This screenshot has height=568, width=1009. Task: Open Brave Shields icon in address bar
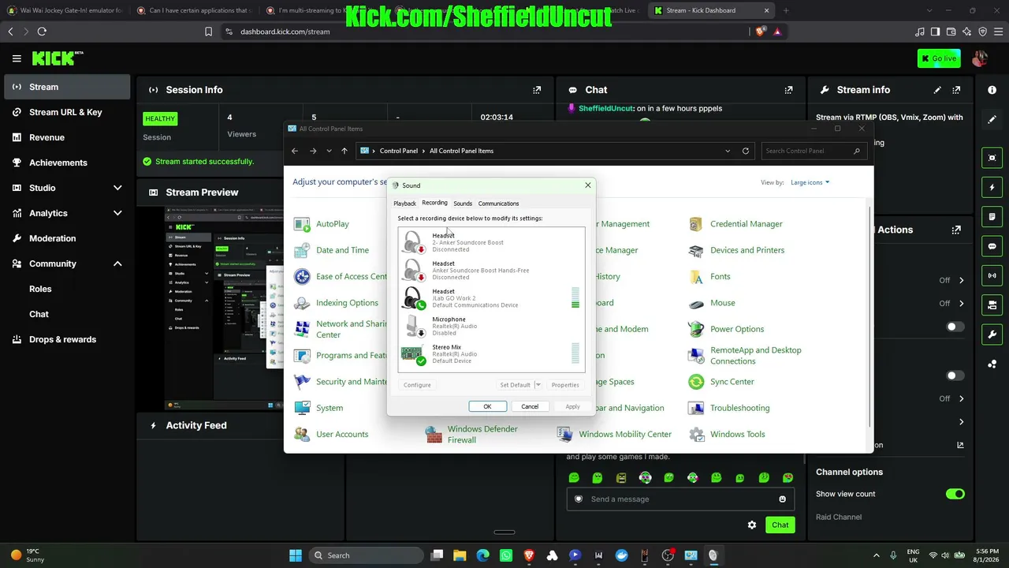[x=760, y=32]
